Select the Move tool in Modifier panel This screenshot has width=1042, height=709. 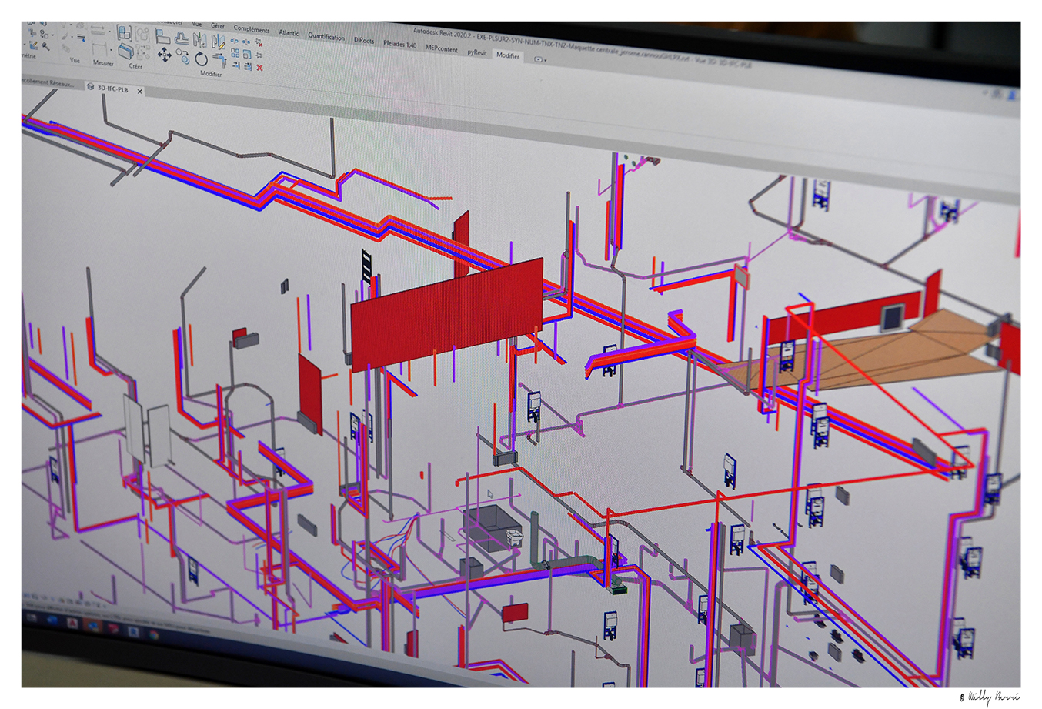pos(164,54)
